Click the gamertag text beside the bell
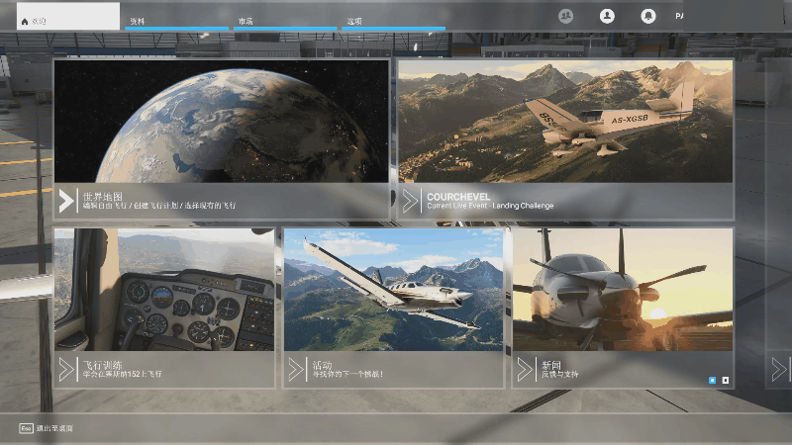This screenshot has height=445, width=792. 679,16
